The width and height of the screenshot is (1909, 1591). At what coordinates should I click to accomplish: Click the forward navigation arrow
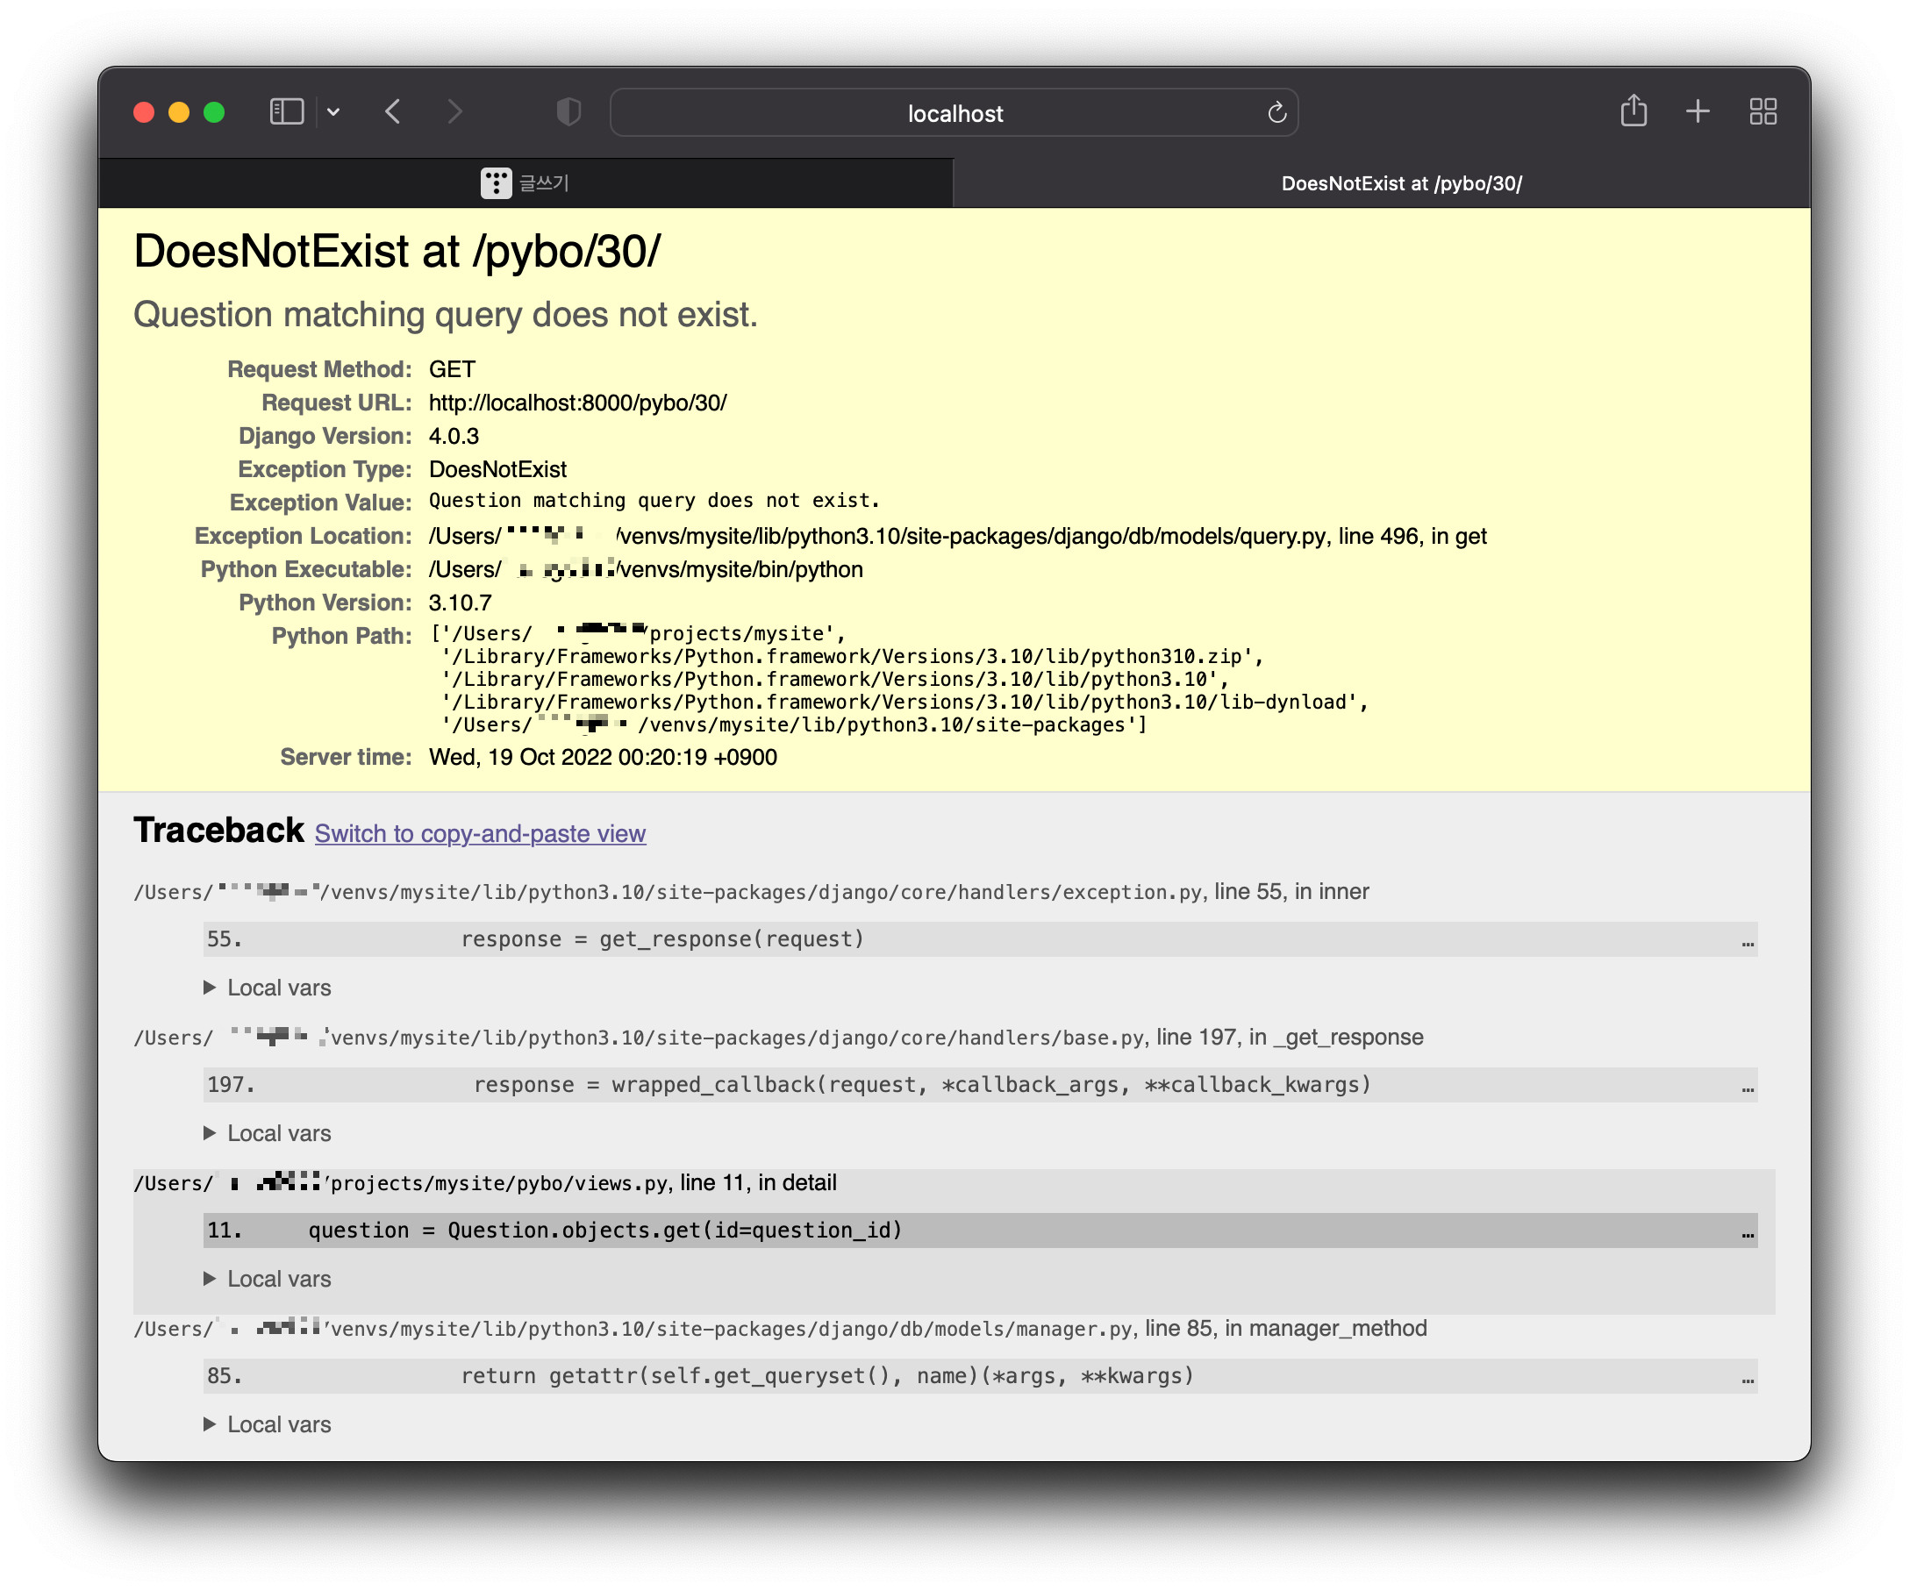(x=454, y=111)
